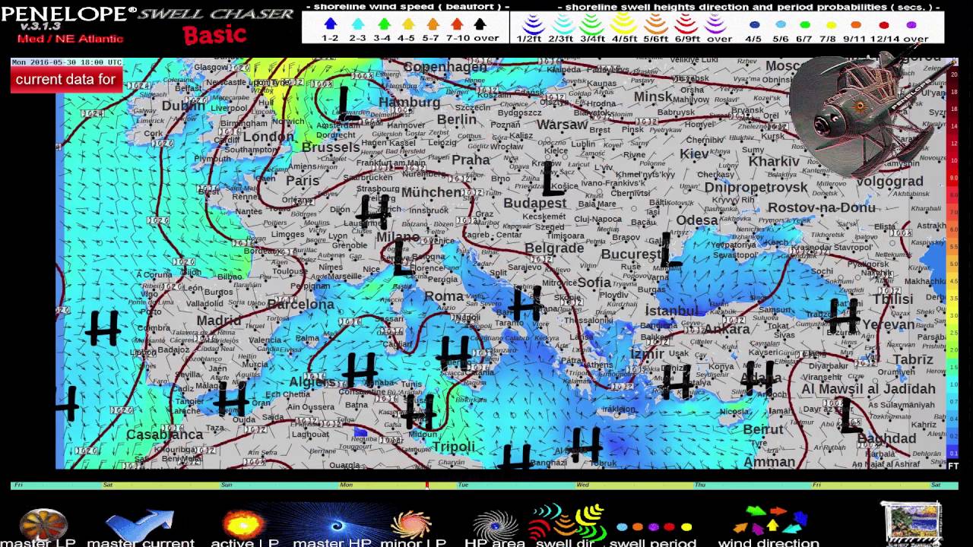This screenshot has width=973, height=547.
Task: Click the yellow 4-5 beaufort wind arrow
Action: click(407, 24)
